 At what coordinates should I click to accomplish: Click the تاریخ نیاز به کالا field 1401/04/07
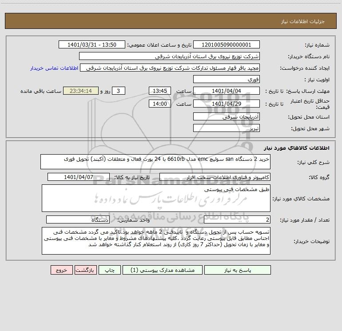click(x=79, y=177)
